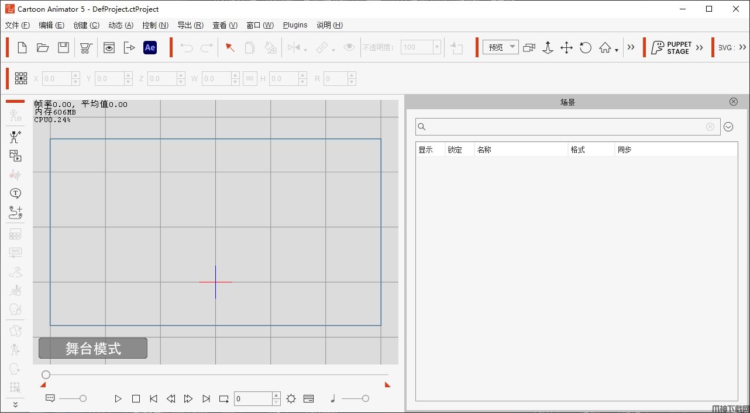The image size is (750, 413).
Task: Open the Content Store shopping cart icon
Action: tap(86, 48)
